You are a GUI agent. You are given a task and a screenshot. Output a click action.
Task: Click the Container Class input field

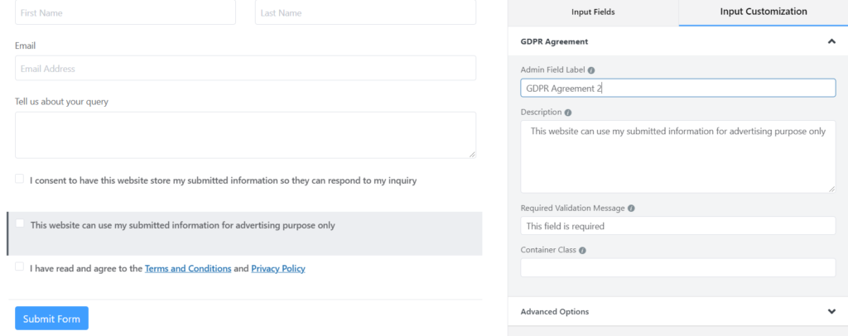[677, 267]
